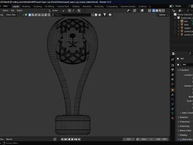Screen dimensions: 193x145
Task: Open the asset filter funnel dropdown
Action: 105,15
